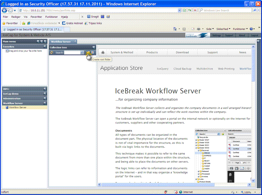Open the Snagit toolbar button
This screenshot has height=195, width=262.
pyautogui.click(x=93, y=17)
